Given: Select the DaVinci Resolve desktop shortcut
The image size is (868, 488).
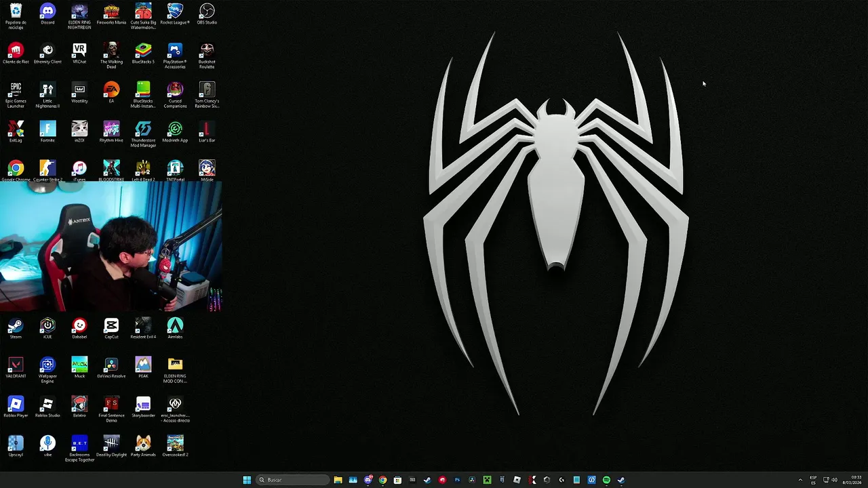Looking at the screenshot, I should pyautogui.click(x=111, y=368).
